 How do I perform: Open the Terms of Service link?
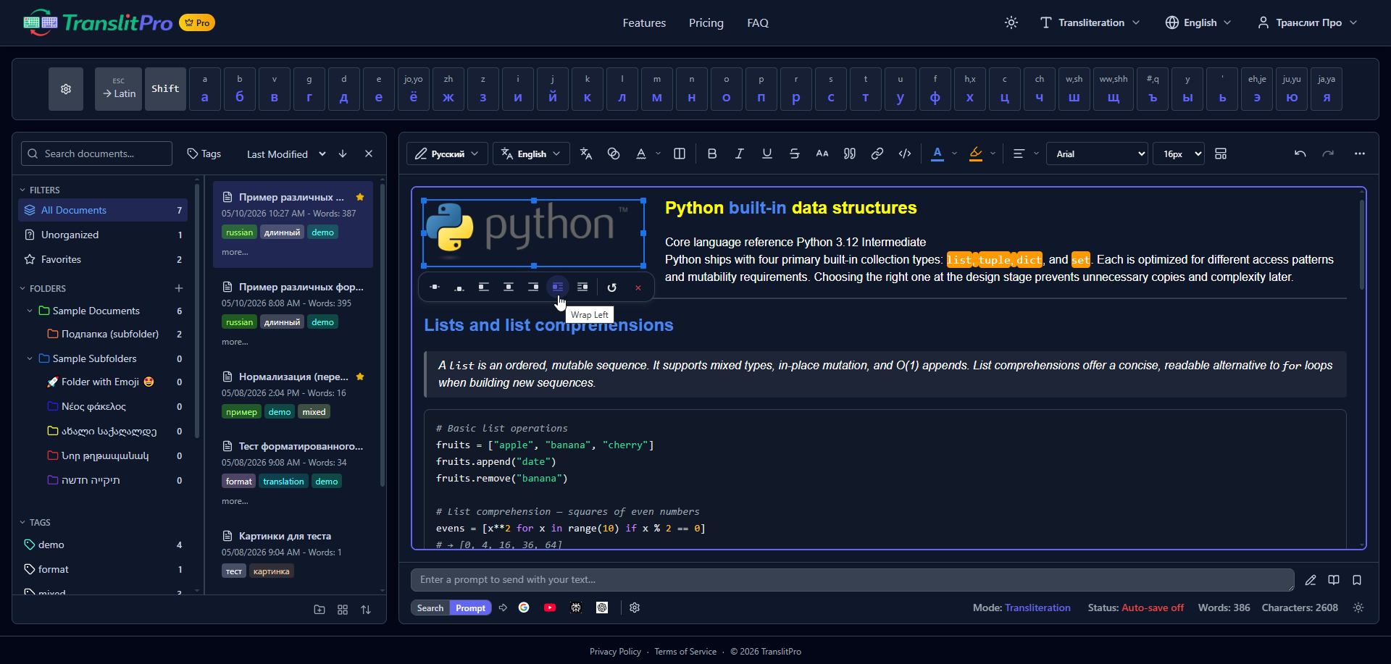pyautogui.click(x=685, y=651)
